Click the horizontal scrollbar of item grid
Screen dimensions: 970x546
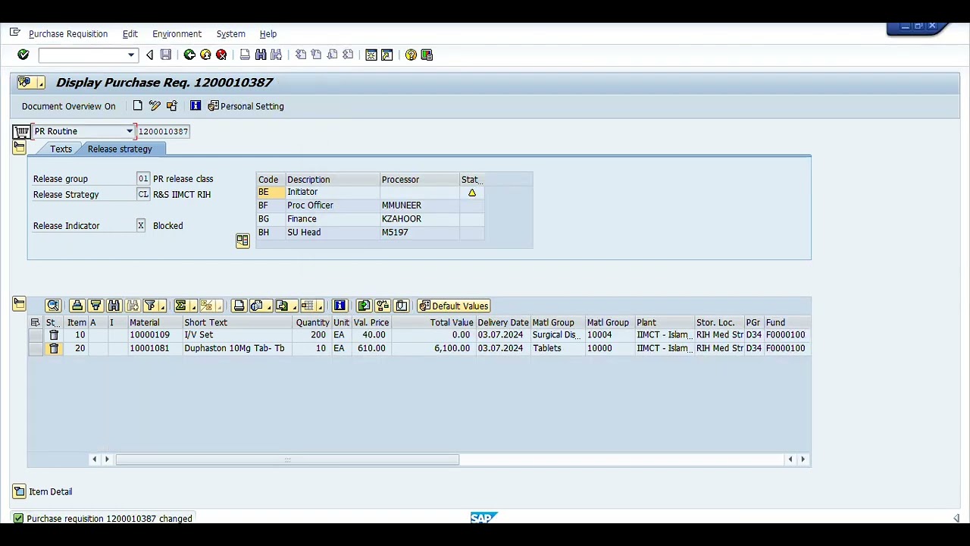pyautogui.click(x=287, y=460)
